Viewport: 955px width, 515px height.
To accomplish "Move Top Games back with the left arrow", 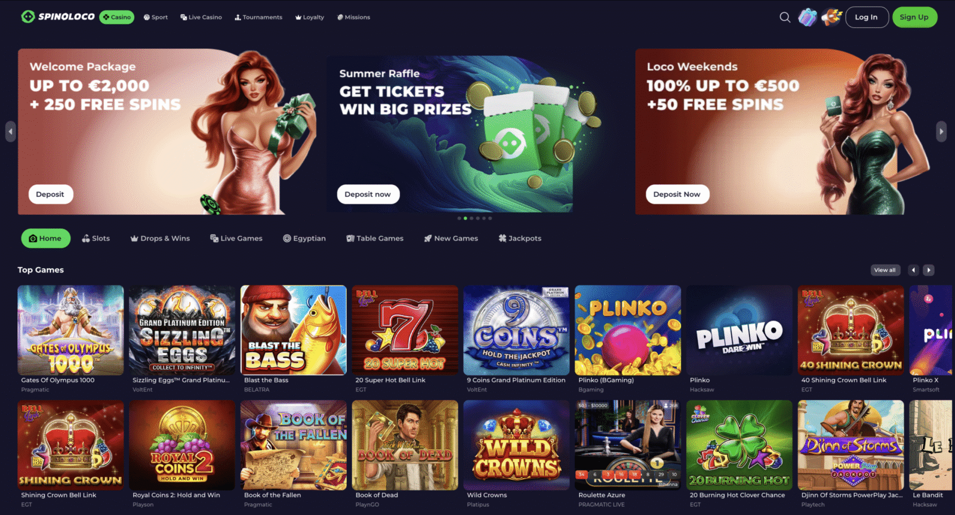I will pos(913,270).
